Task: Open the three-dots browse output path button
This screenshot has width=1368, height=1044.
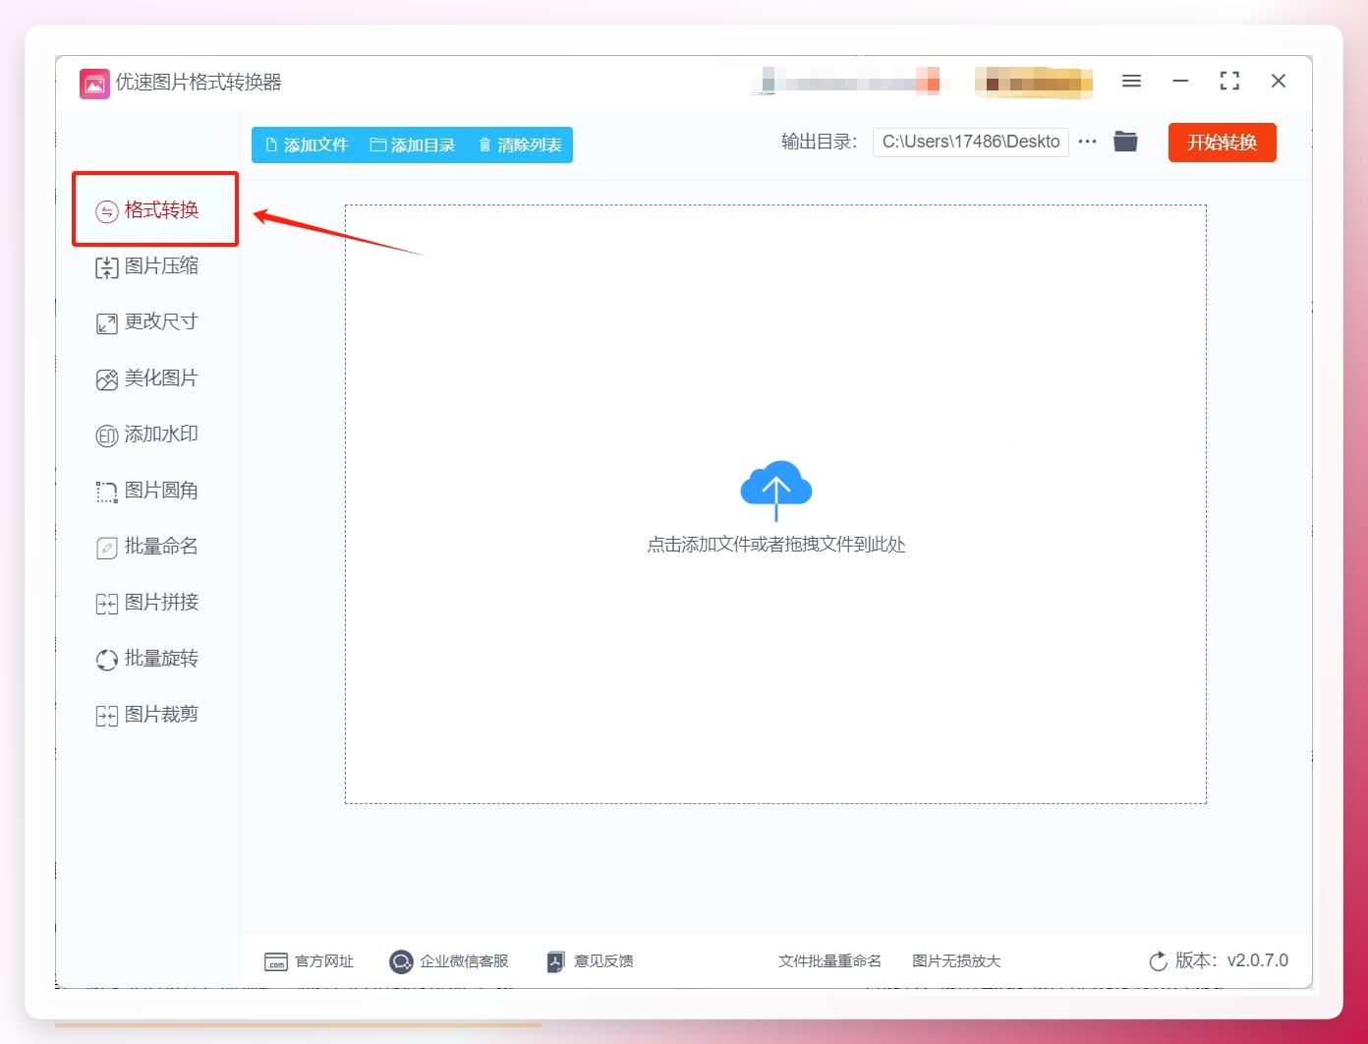Action: [x=1087, y=142]
